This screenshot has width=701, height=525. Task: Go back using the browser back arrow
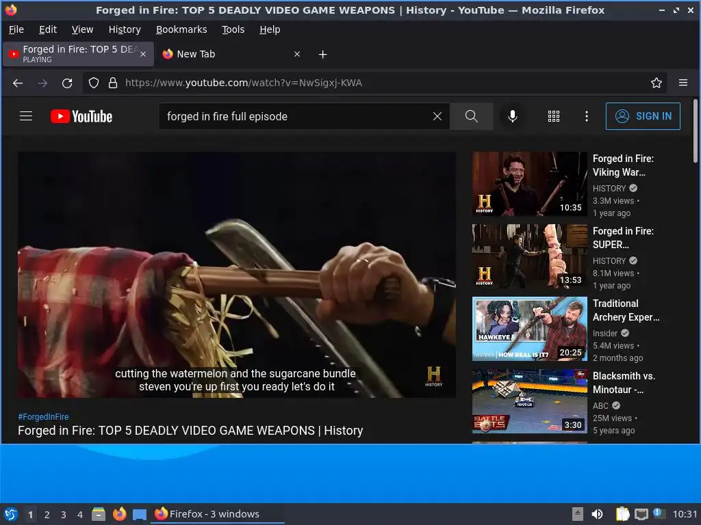pos(17,83)
